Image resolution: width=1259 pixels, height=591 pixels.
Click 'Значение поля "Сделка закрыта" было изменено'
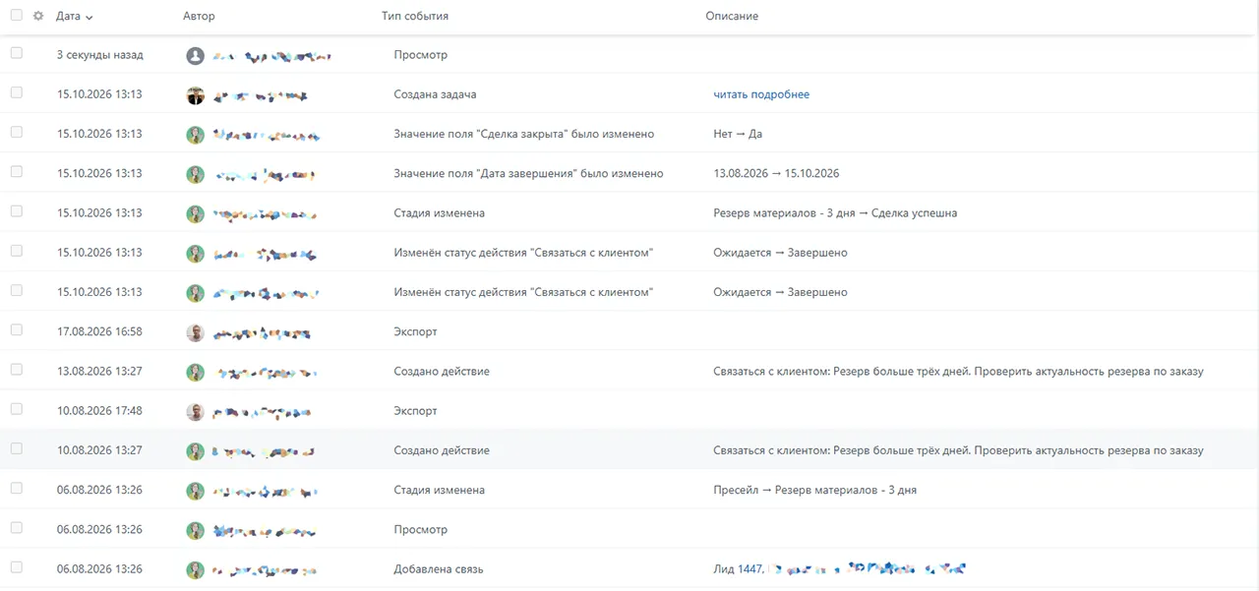(x=524, y=134)
